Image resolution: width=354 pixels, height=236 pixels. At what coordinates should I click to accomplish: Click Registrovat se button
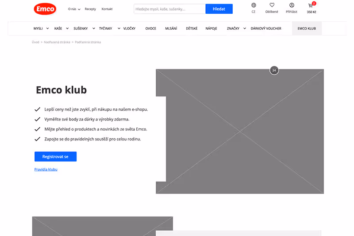56,156
